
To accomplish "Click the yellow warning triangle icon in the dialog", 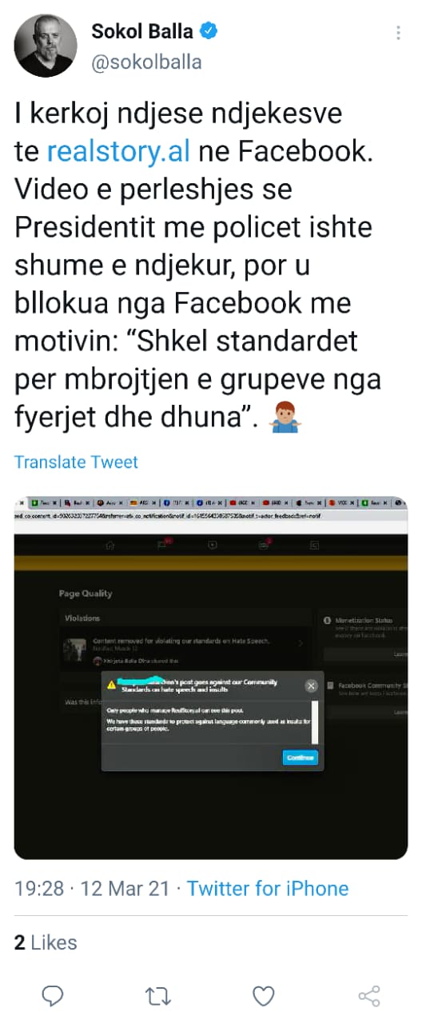I will tap(111, 686).
